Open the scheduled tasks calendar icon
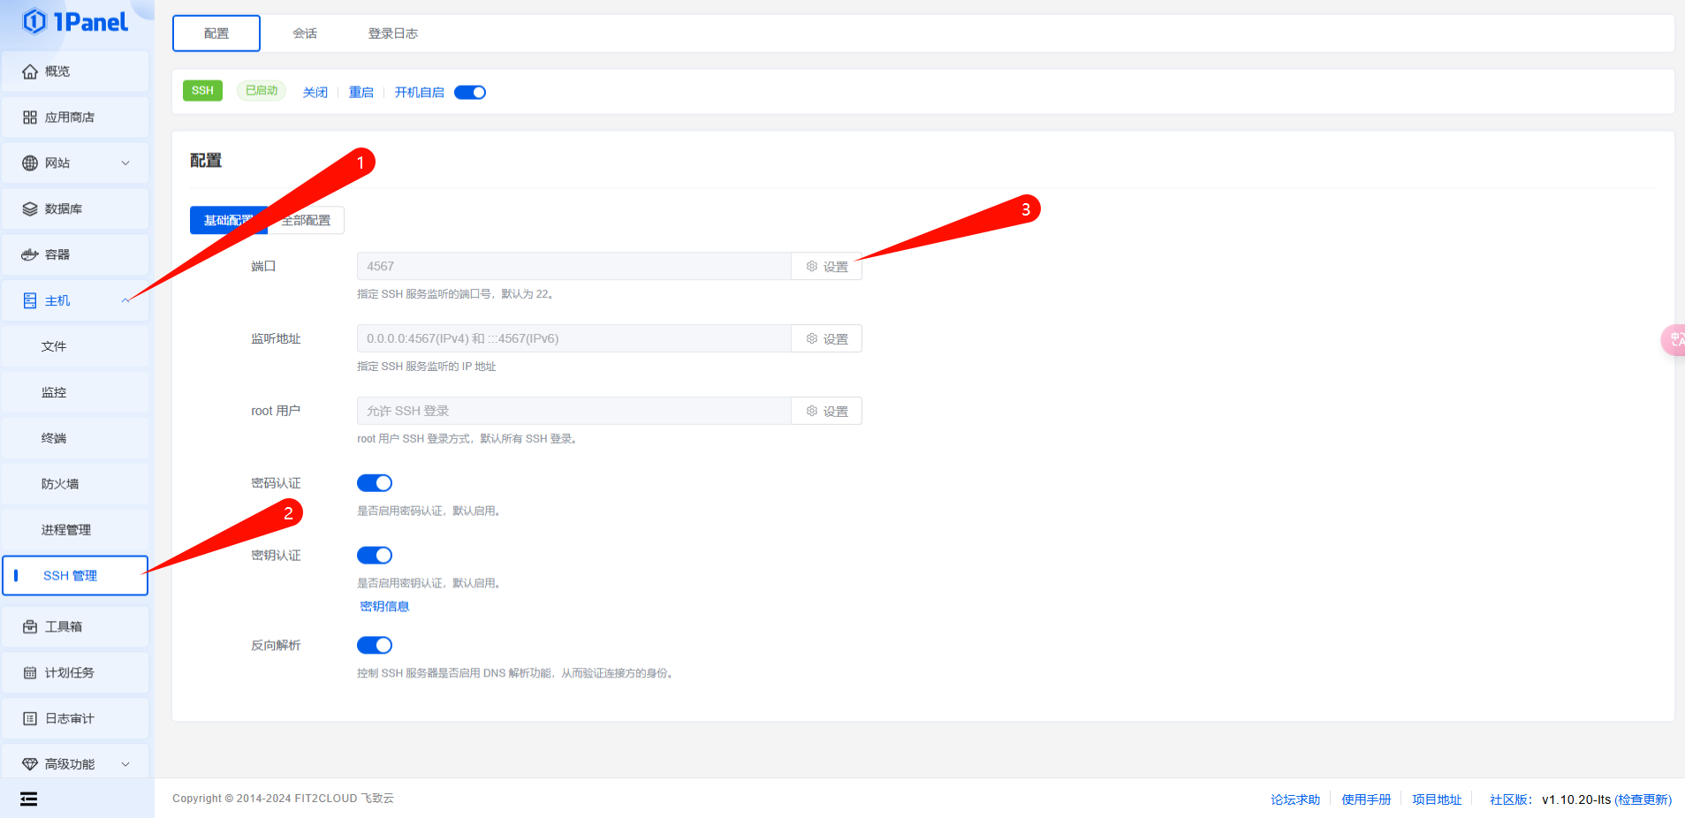 click(x=30, y=673)
